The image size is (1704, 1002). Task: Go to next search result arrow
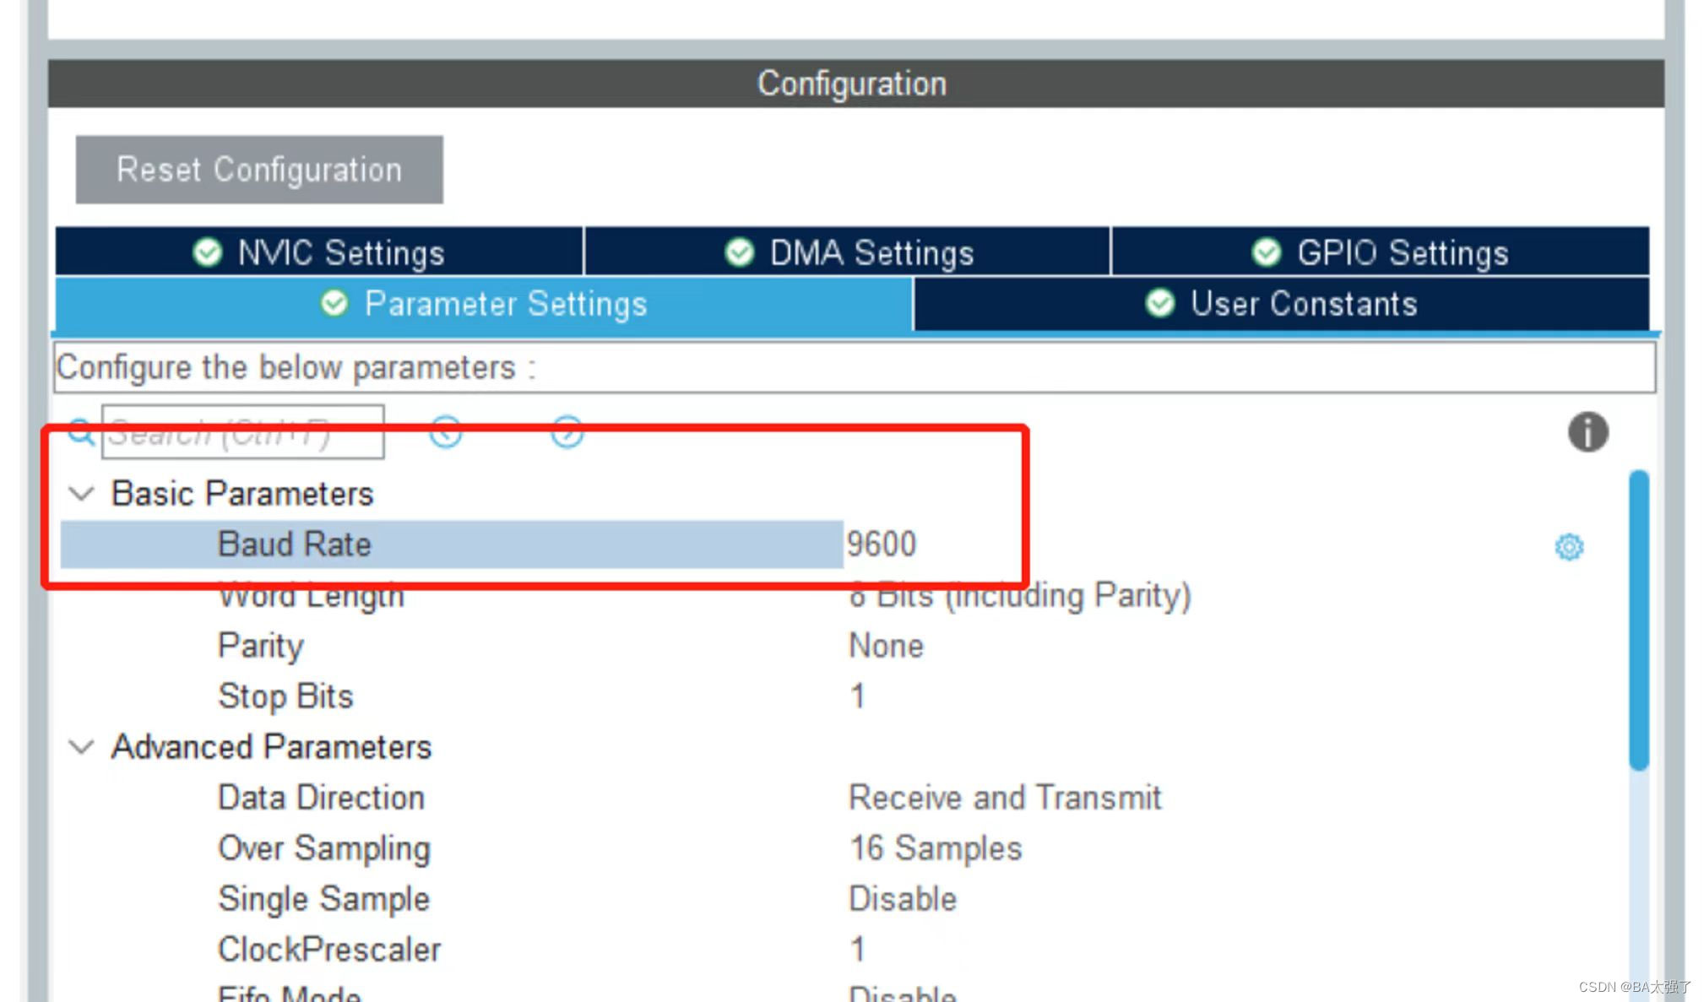pos(567,431)
